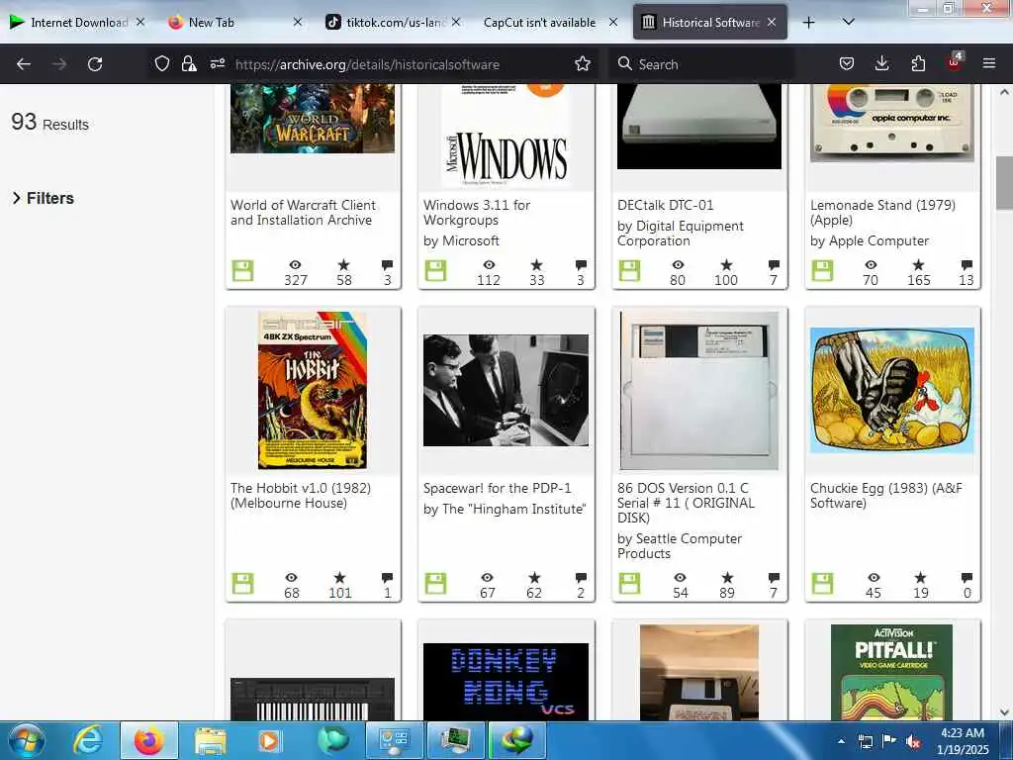Open the Firefox hamburger menu

point(989,63)
